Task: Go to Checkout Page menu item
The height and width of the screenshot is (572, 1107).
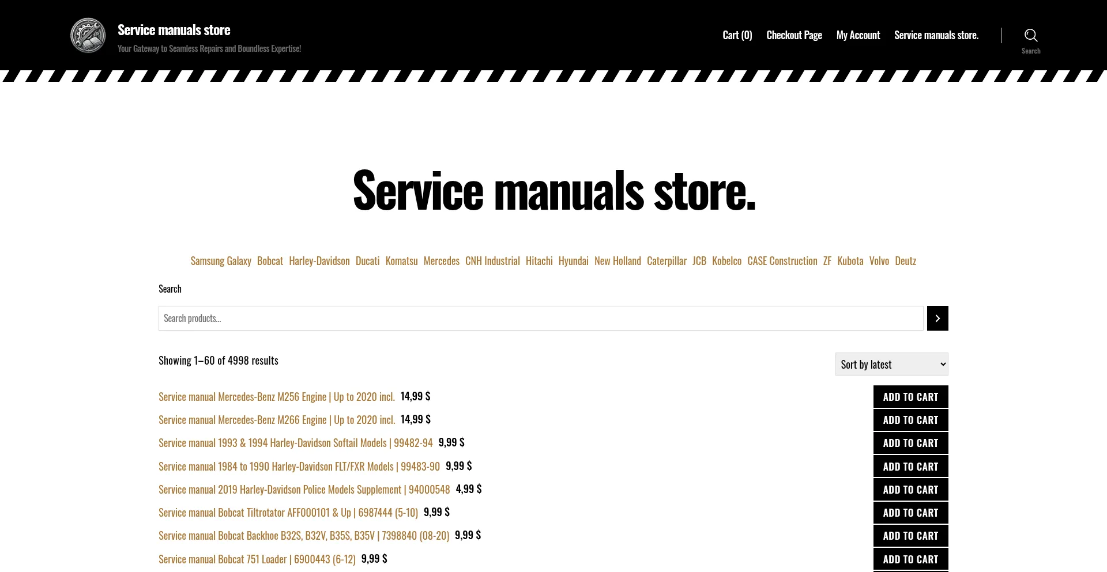Action: click(794, 35)
